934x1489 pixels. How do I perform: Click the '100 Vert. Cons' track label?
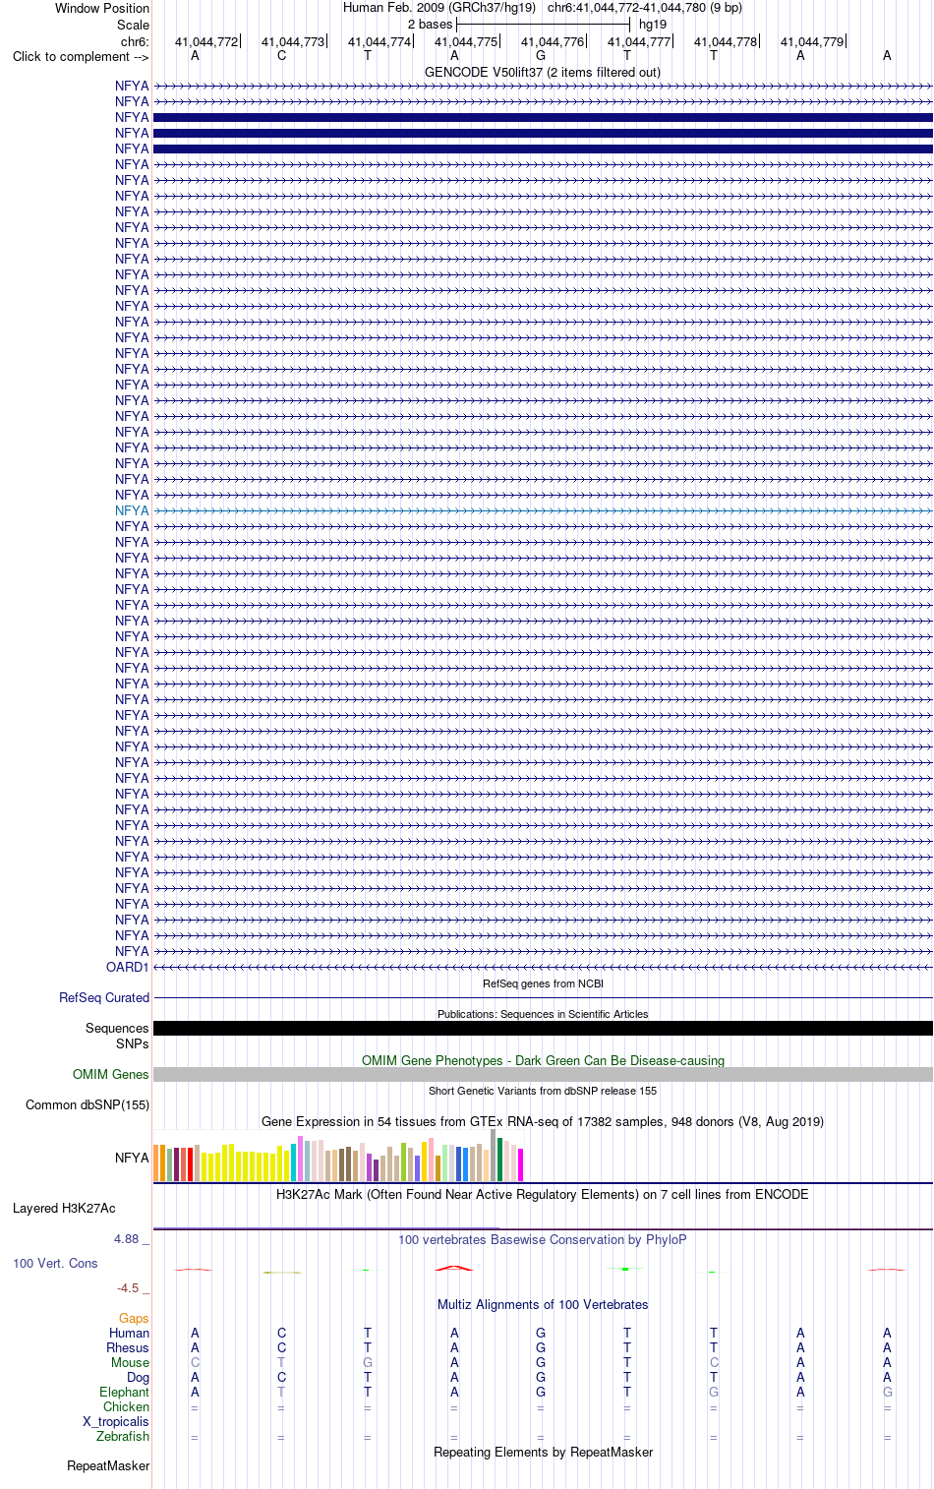pos(55,1263)
